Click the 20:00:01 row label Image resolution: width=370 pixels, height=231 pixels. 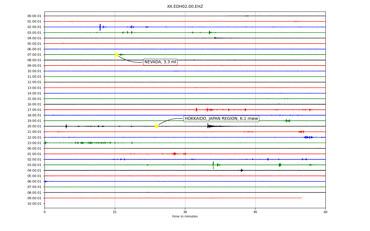(34, 126)
